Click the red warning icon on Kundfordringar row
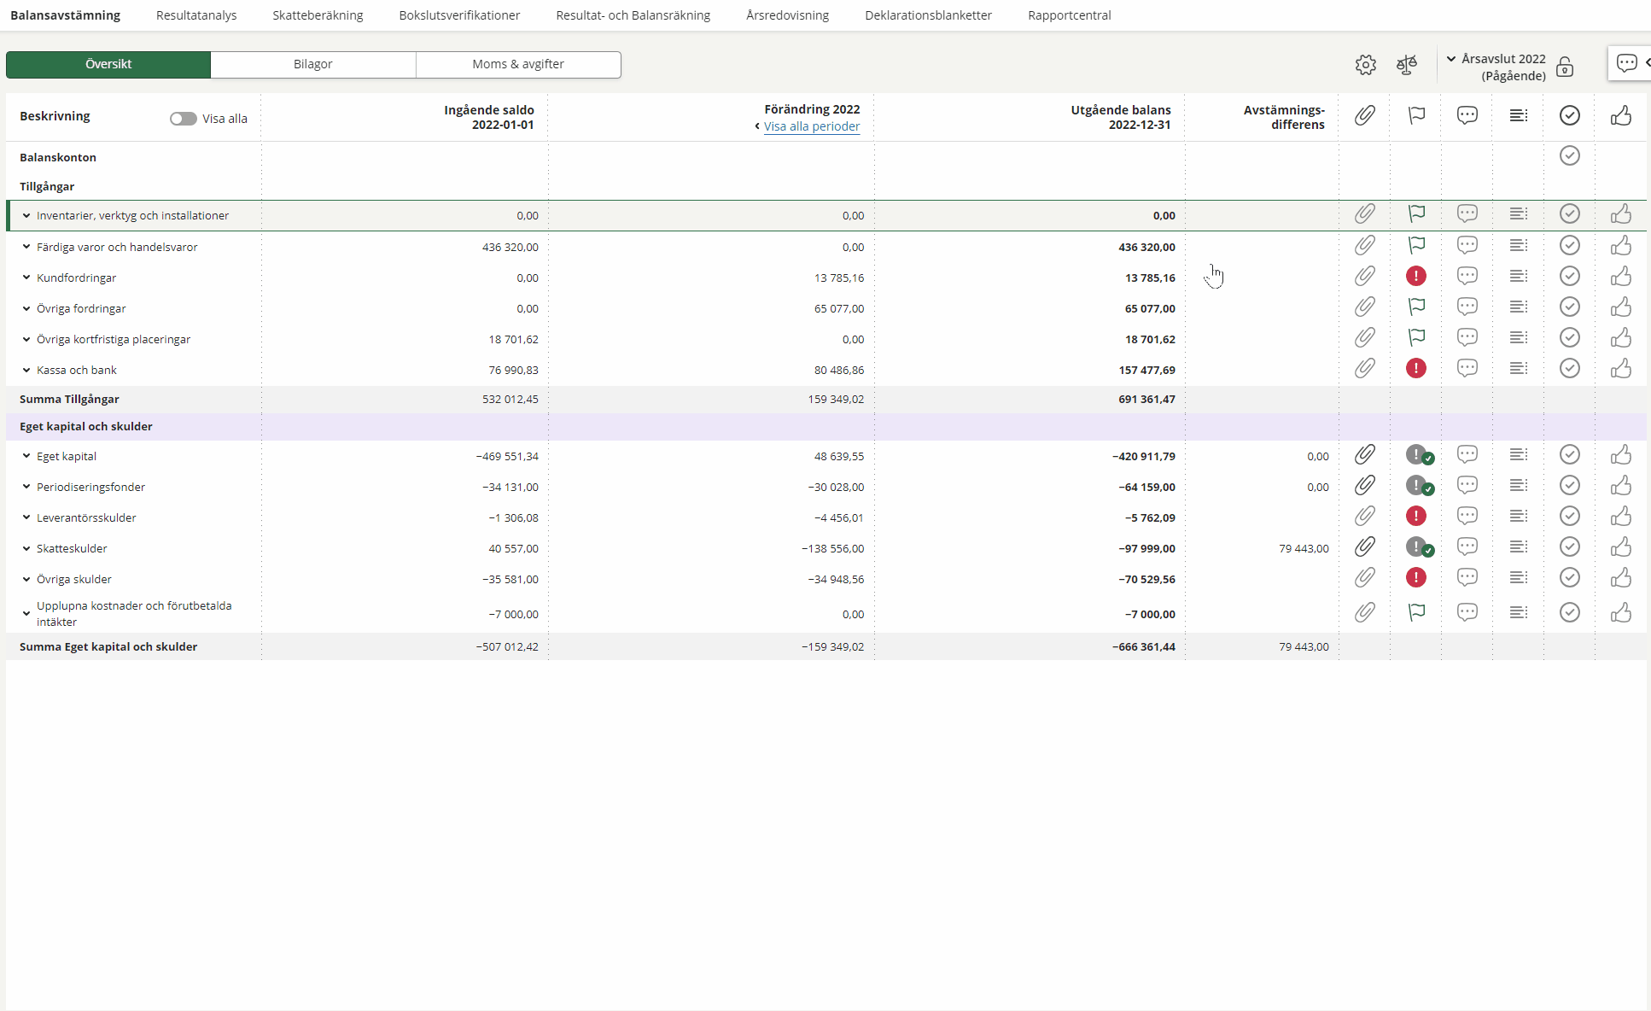Screen dimensions: 1651x1011 click(x=1415, y=277)
